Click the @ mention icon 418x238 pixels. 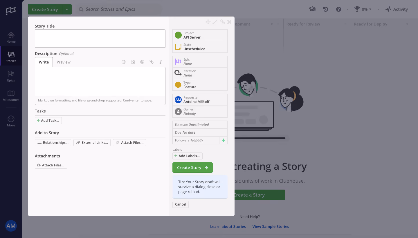pos(142,62)
